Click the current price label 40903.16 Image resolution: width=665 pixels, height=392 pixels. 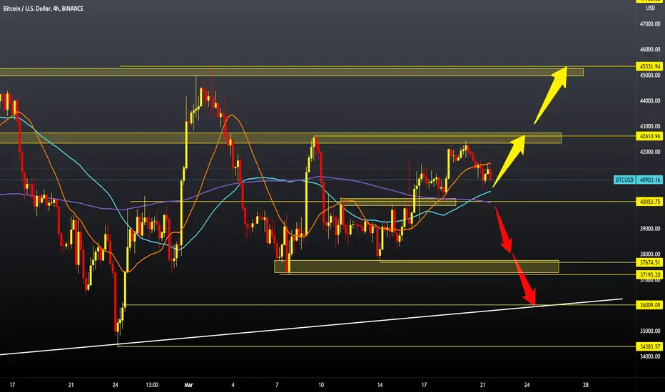(650, 180)
